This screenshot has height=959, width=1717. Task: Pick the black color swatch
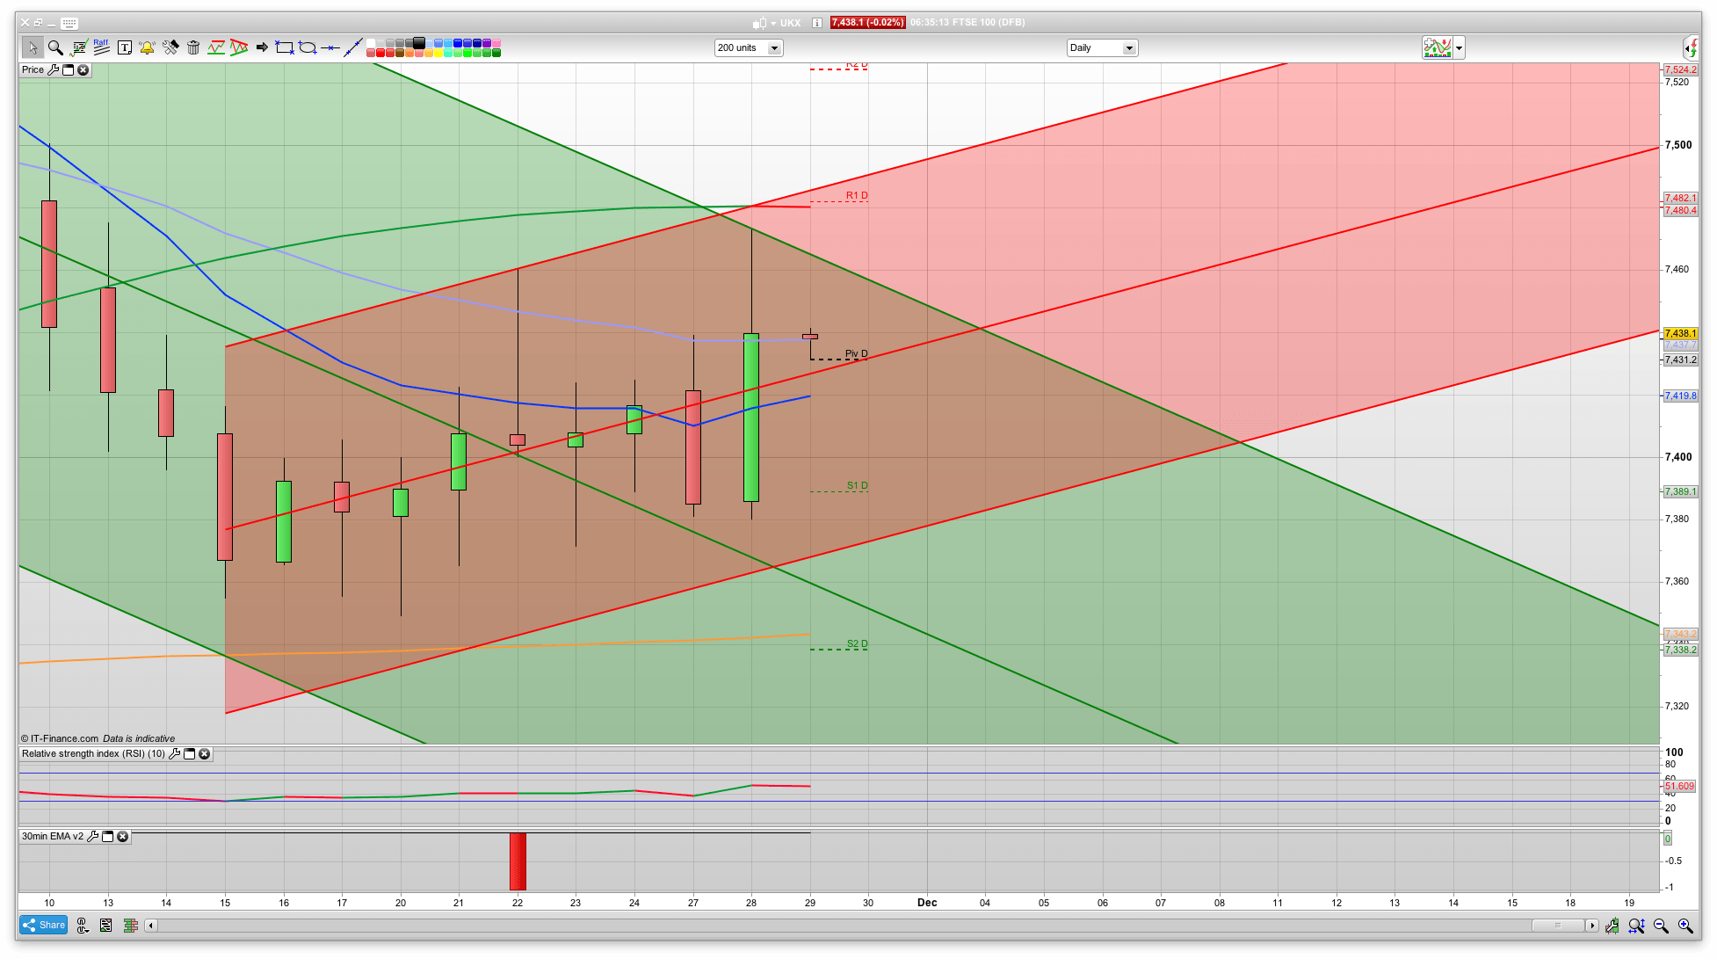coord(419,42)
